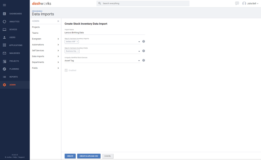Expand the Automations submenu
The height and width of the screenshot is (160, 261).
coord(58,45)
